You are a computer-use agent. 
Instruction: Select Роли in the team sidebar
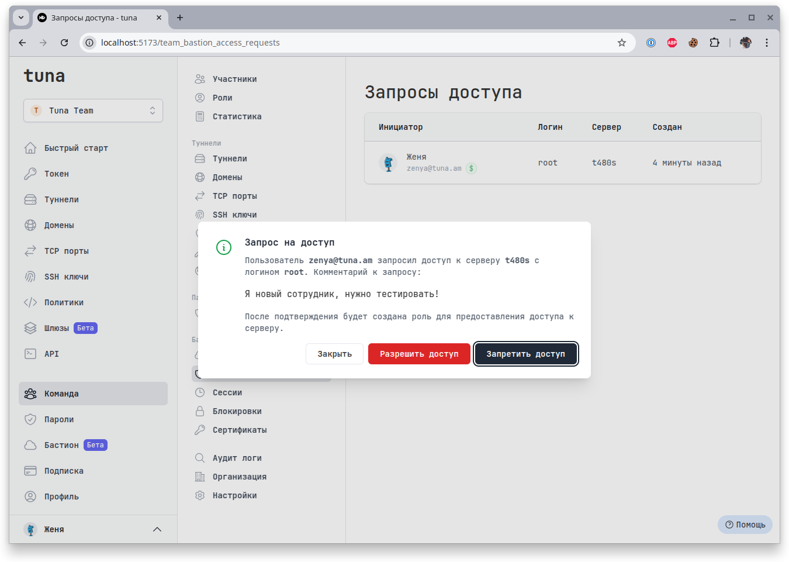[x=223, y=97]
